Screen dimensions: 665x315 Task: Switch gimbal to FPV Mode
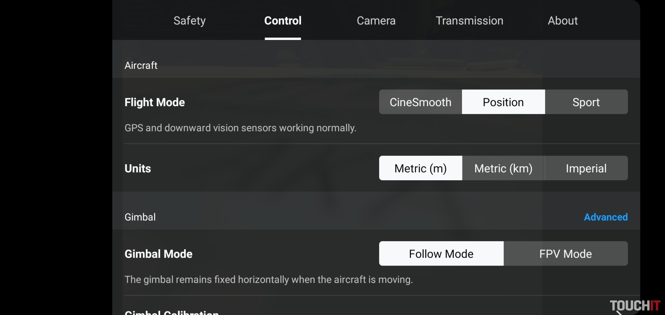coord(565,254)
